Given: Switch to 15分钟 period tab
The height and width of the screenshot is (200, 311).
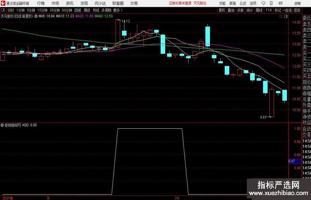Looking at the screenshot, I should [42, 10].
